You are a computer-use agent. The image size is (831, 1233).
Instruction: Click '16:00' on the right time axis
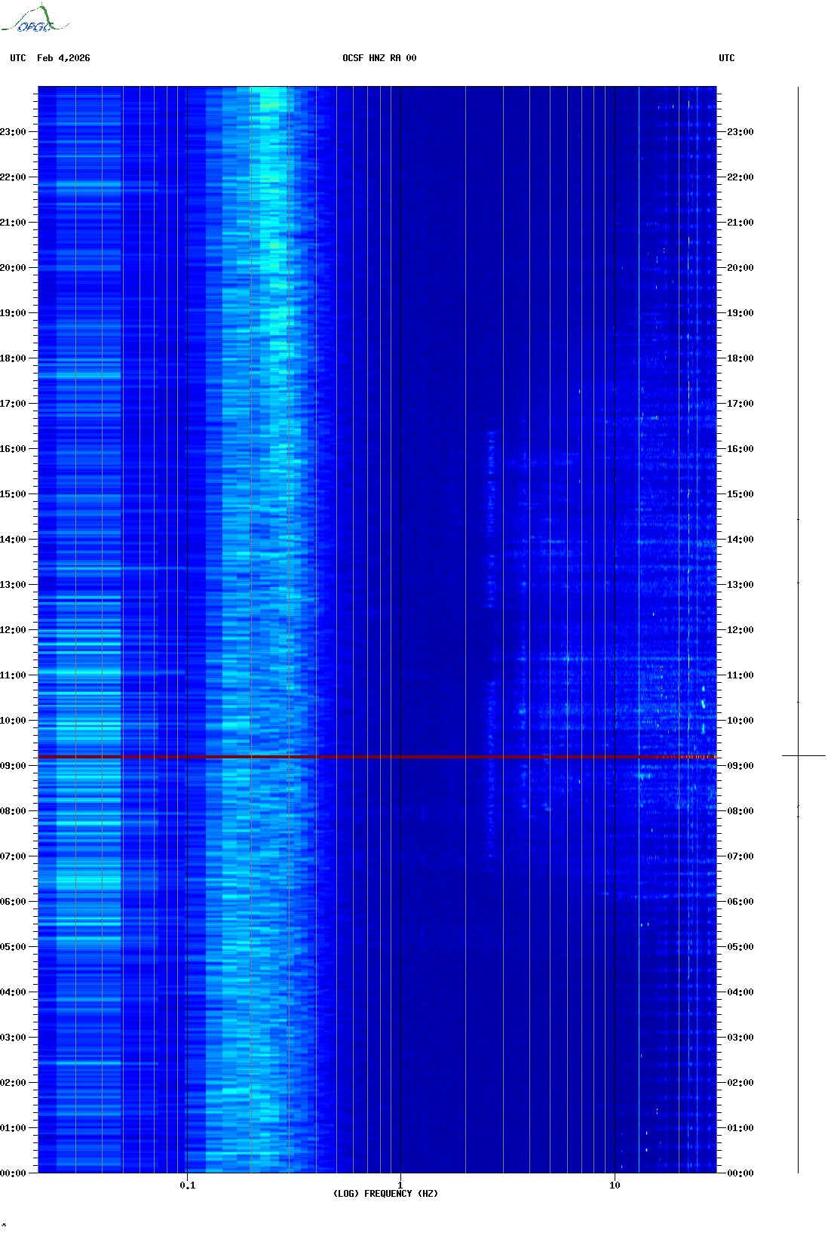click(x=741, y=449)
